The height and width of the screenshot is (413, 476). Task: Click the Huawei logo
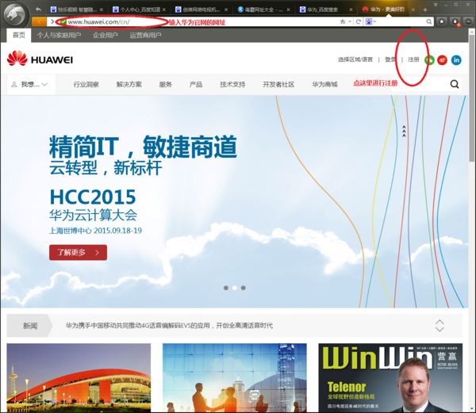point(40,59)
